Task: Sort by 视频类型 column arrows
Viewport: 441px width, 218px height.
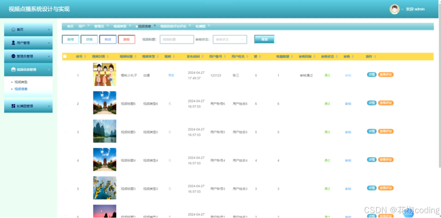Action: pyautogui.click(x=158, y=57)
